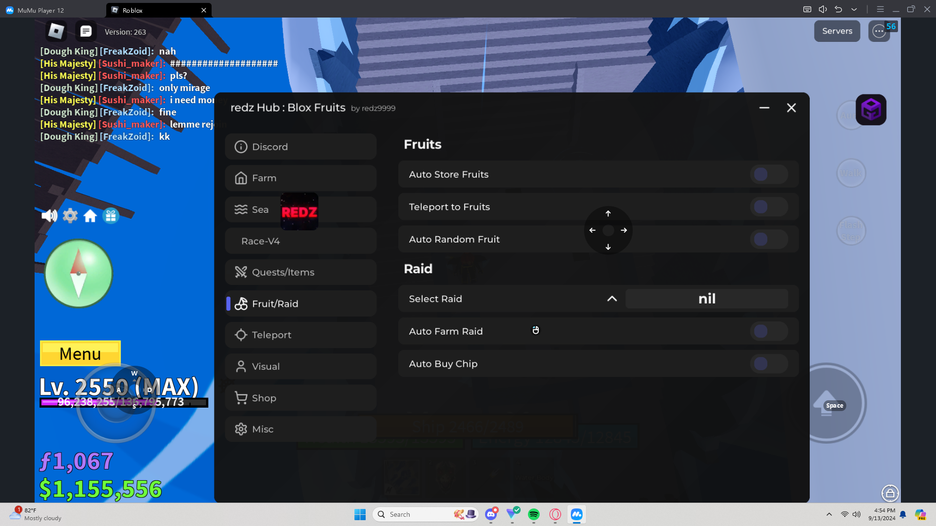
Task: Go to the Quests/Items tab
Action: (x=301, y=272)
